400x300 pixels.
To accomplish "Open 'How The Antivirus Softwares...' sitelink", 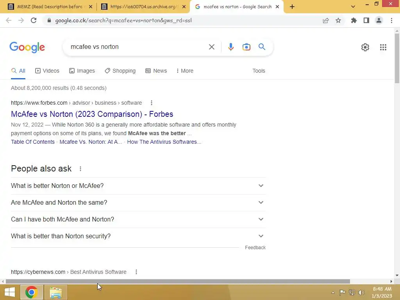I will pyautogui.click(x=164, y=142).
